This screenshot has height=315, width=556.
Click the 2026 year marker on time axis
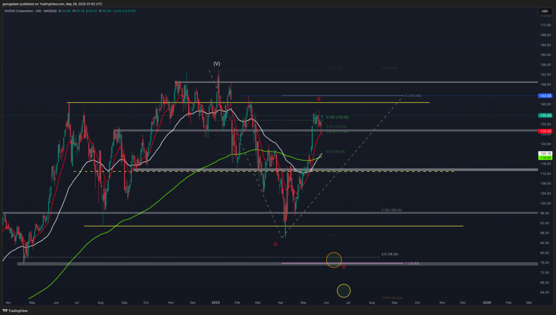tap(487, 302)
